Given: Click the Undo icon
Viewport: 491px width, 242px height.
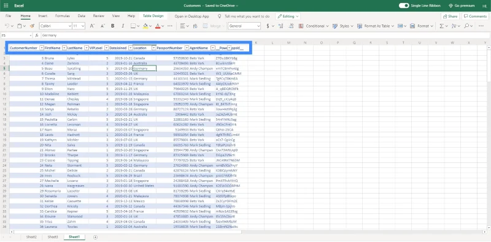Looking at the screenshot, I should pyautogui.click(x=7, y=26).
